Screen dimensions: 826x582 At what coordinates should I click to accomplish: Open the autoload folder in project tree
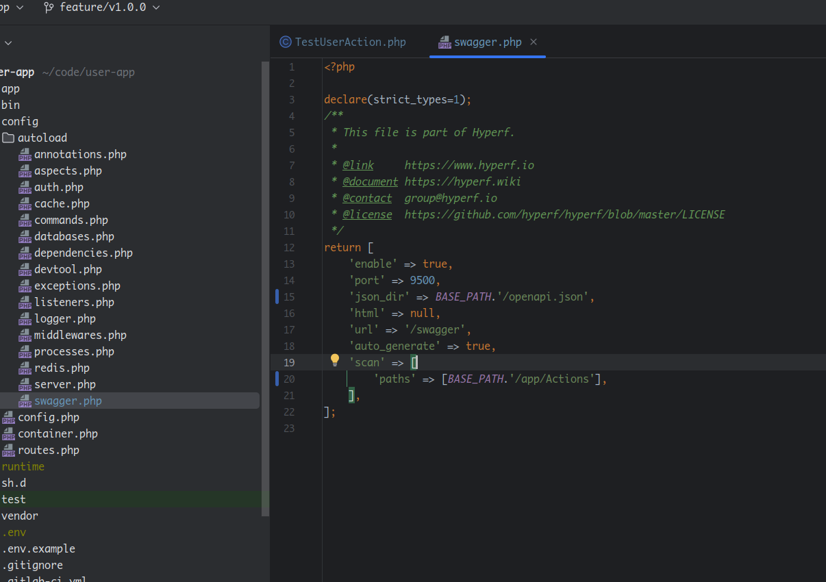click(x=42, y=138)
